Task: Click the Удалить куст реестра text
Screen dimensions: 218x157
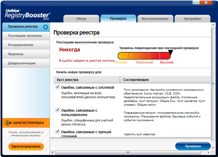Action: (x=139, y=134)
